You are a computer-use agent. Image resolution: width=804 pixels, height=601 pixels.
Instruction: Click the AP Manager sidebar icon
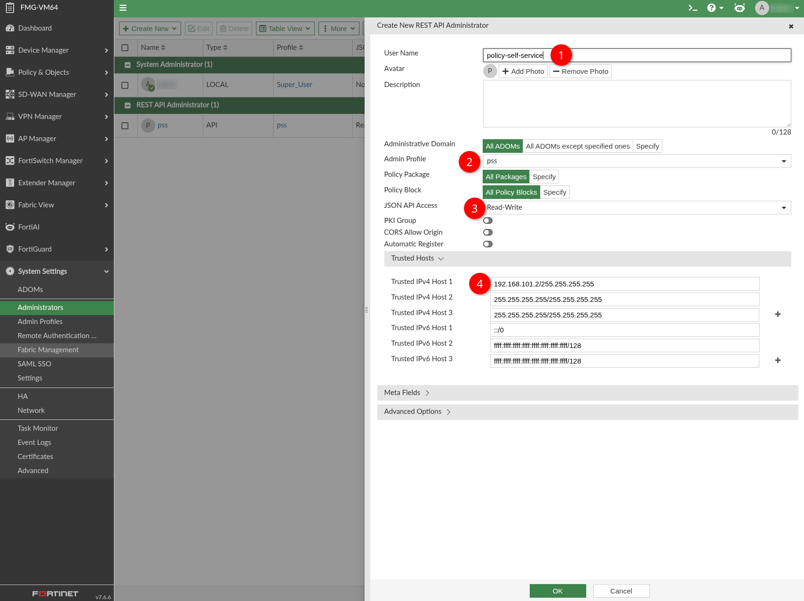[10, 139]
